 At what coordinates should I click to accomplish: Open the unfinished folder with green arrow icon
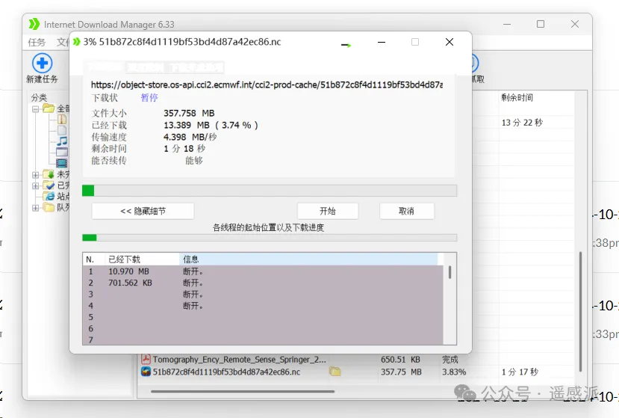click(49, 174)
